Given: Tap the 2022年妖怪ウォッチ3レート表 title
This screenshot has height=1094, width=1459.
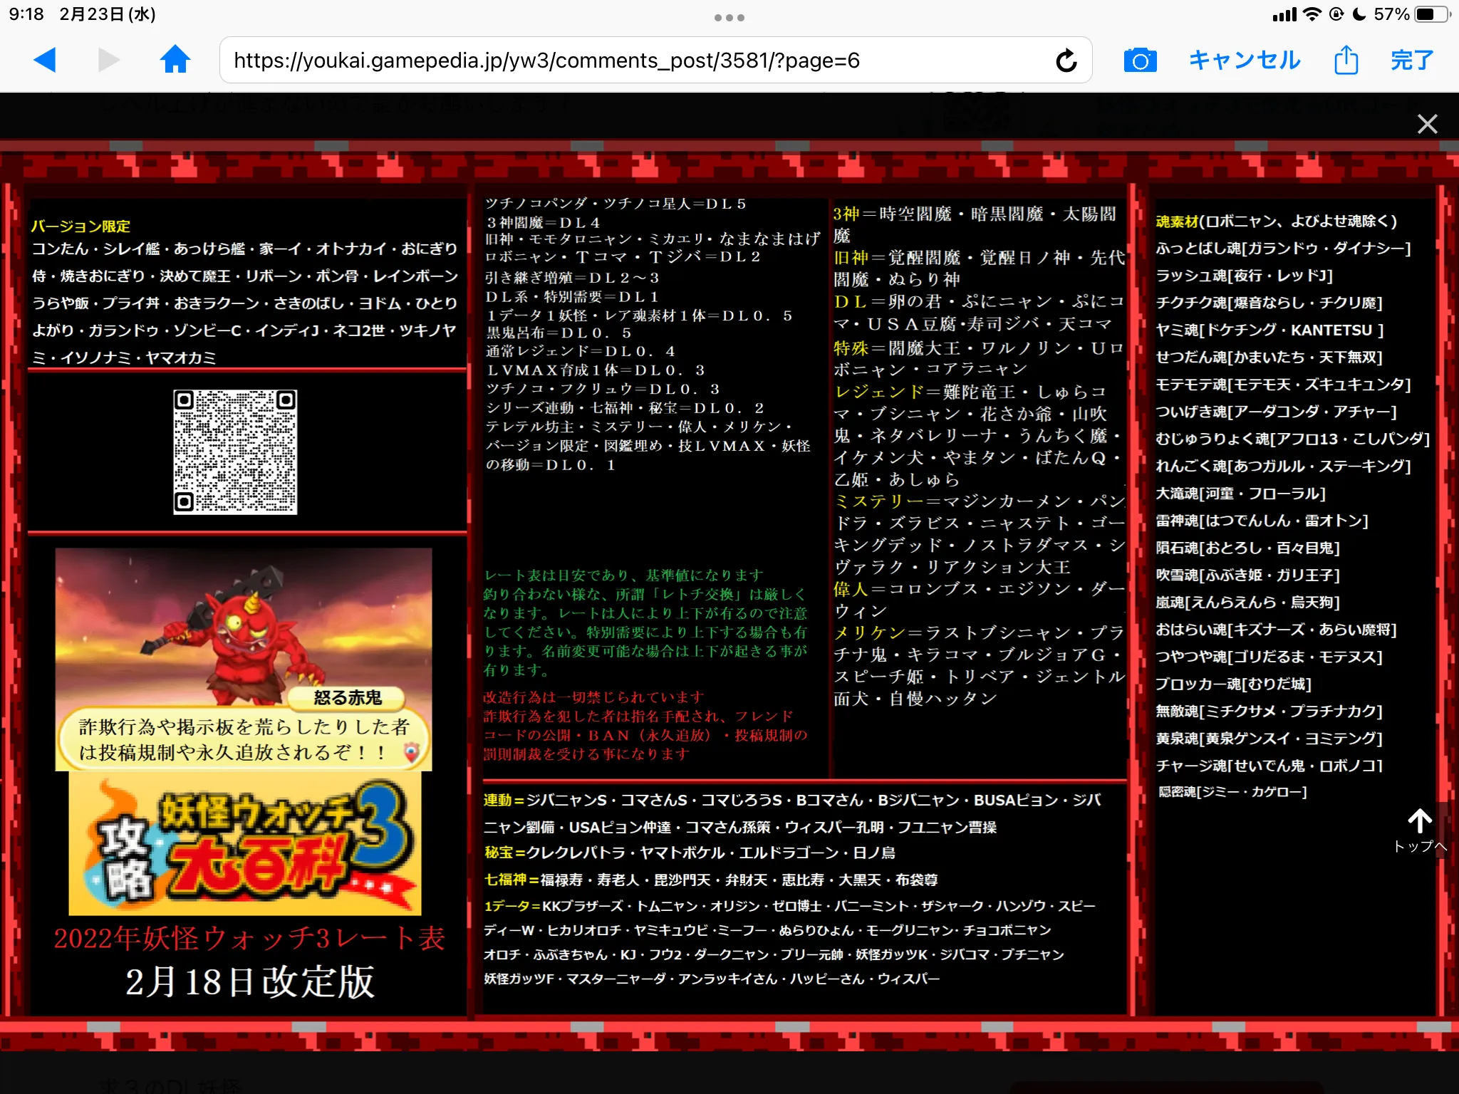Looking at the screenshot, I should tap(249, 938).
